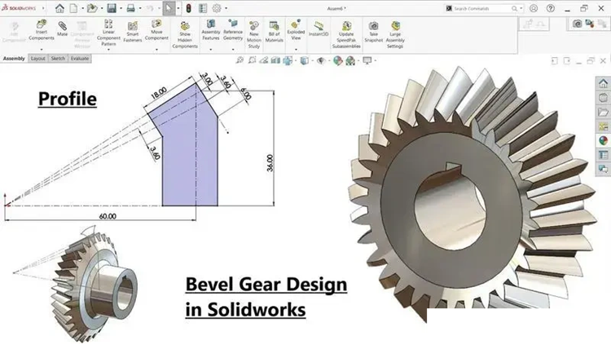Viewport: 611px width, 345px height.
Task: Activate Move Component tool
Action: [x=156, y=30]
